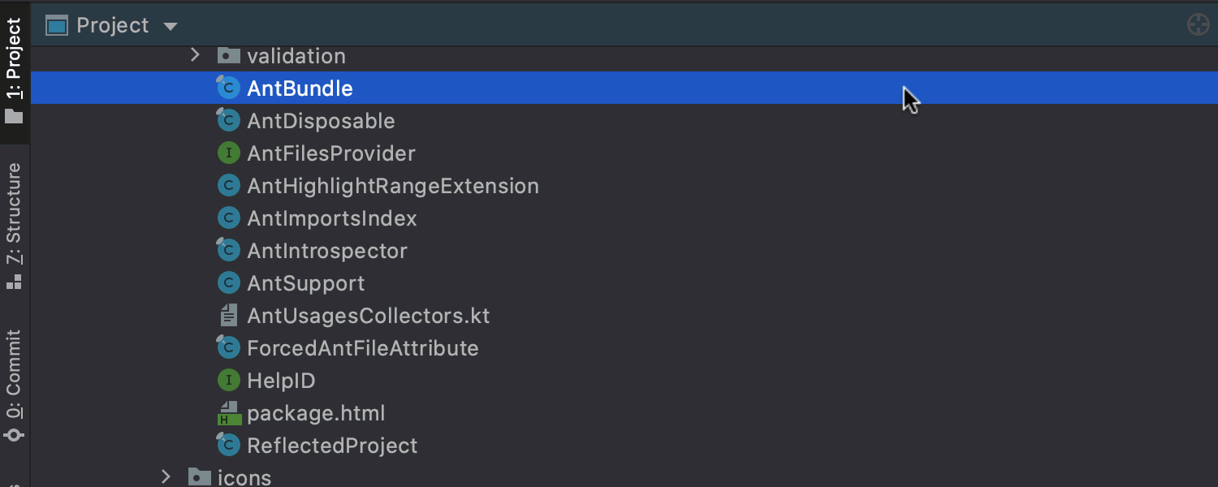The height and width of the screenshot is (487, 1218).
Task: Click the class icon beside AntIntrospector
Action: pos(228,250)
